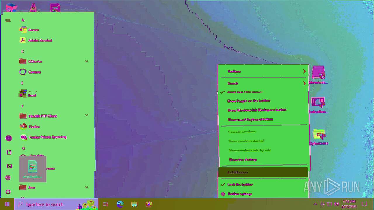Launch Microsoft Edge from the taskbar
The width and height of the screenshot is (374, 210).
[x=120, y=204]
